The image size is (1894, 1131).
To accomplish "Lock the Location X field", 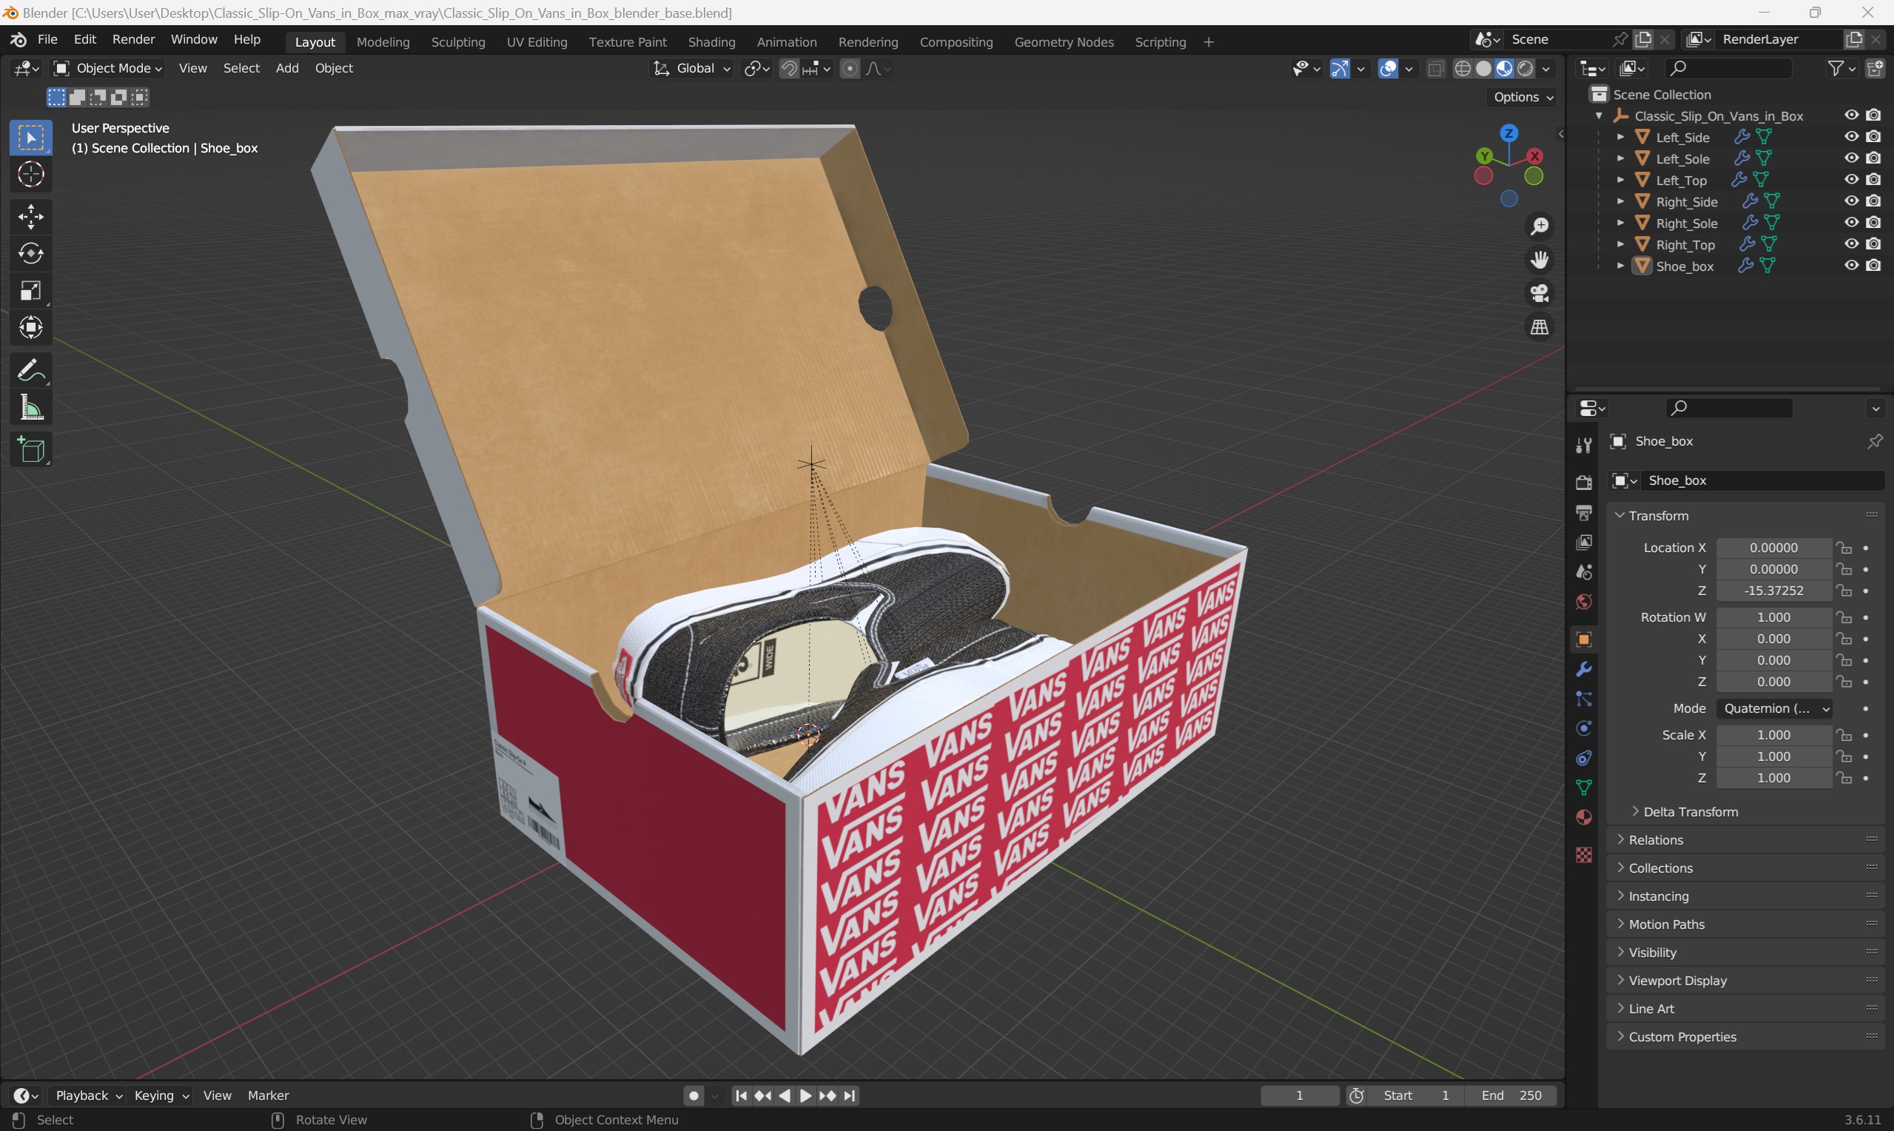I will click(x=1844, y=548).
